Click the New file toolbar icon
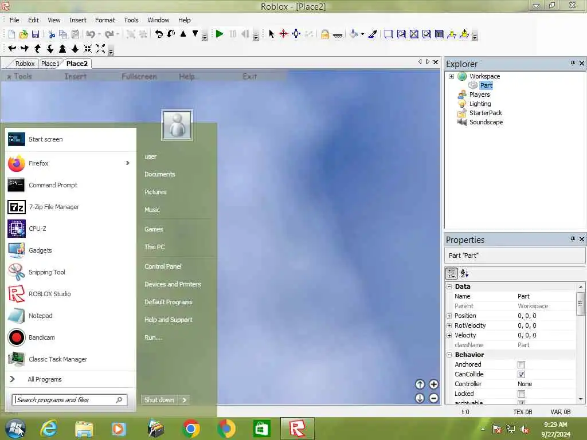Viewport: 587px width, 440px height. [11, 34]
